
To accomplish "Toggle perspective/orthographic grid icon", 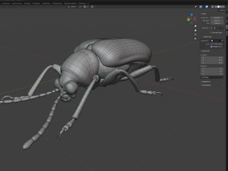I will tap(195, 38).
